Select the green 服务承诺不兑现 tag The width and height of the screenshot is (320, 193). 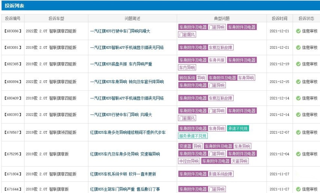tap(193, 136)
